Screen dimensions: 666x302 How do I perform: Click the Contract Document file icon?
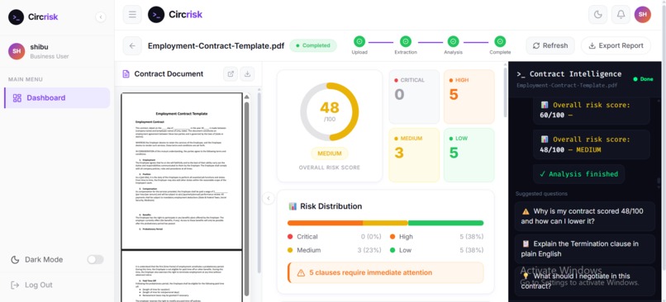(x=126, y=73)
